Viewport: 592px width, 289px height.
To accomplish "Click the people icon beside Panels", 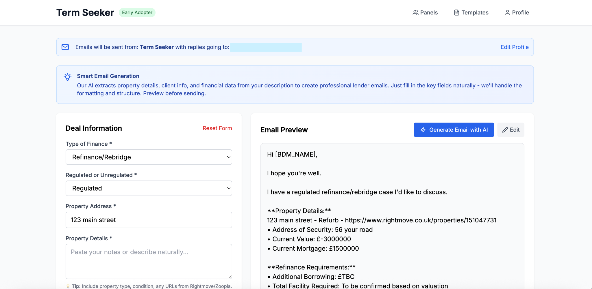I will coord(416,12).
